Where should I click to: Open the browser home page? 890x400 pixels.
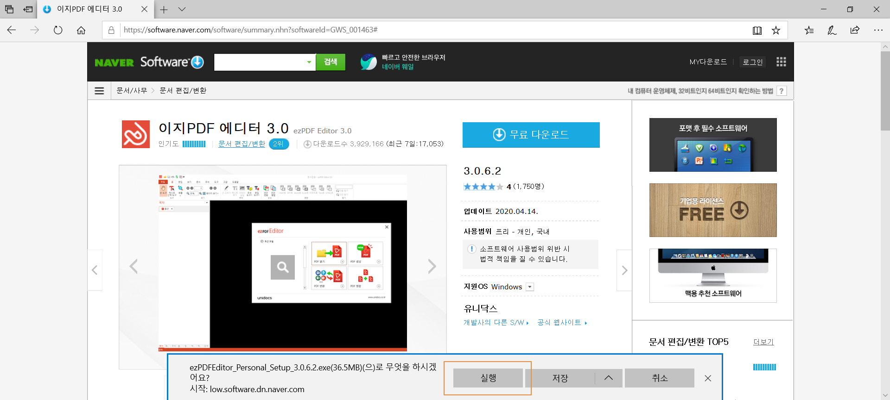pos(81,30)
